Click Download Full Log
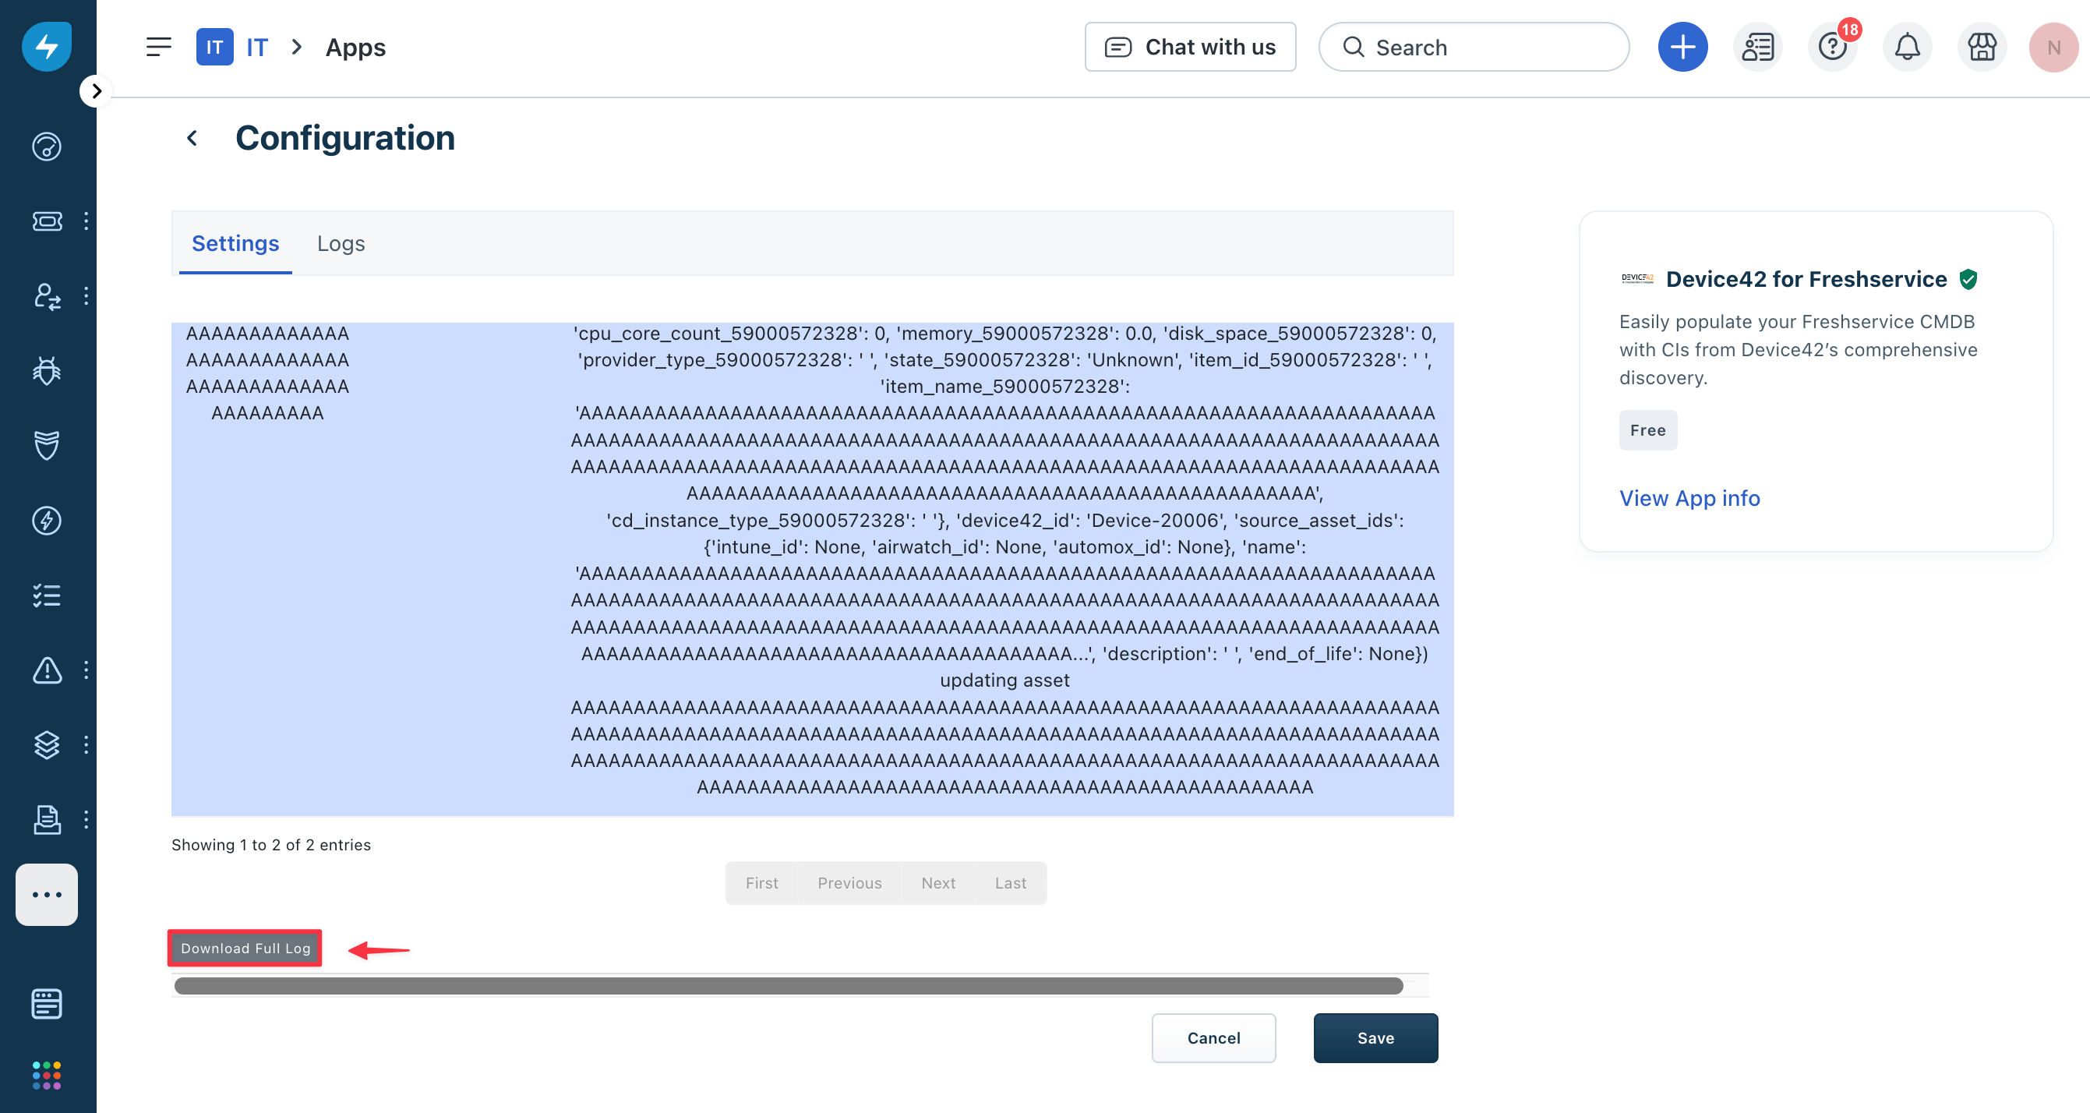Image resolution: width=2090 pixels, height=1113 pixels. [x=244, y=948]
